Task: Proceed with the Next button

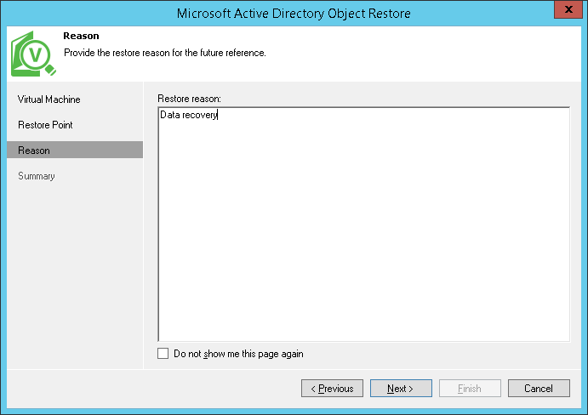Action: (400, 389)
